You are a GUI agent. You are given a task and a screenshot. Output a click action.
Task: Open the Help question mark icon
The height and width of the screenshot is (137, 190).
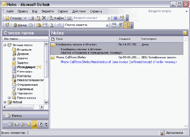pos(115,18)
